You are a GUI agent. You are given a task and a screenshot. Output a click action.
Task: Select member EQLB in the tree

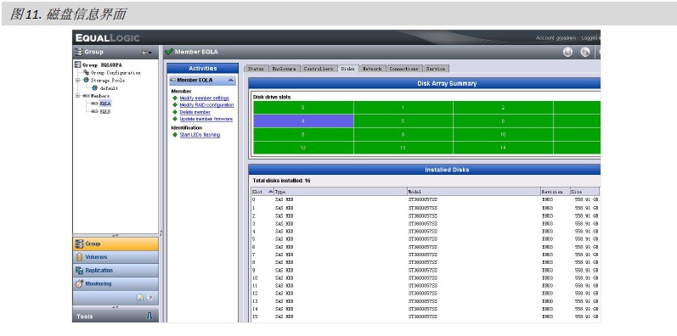[x=105, y=111]
